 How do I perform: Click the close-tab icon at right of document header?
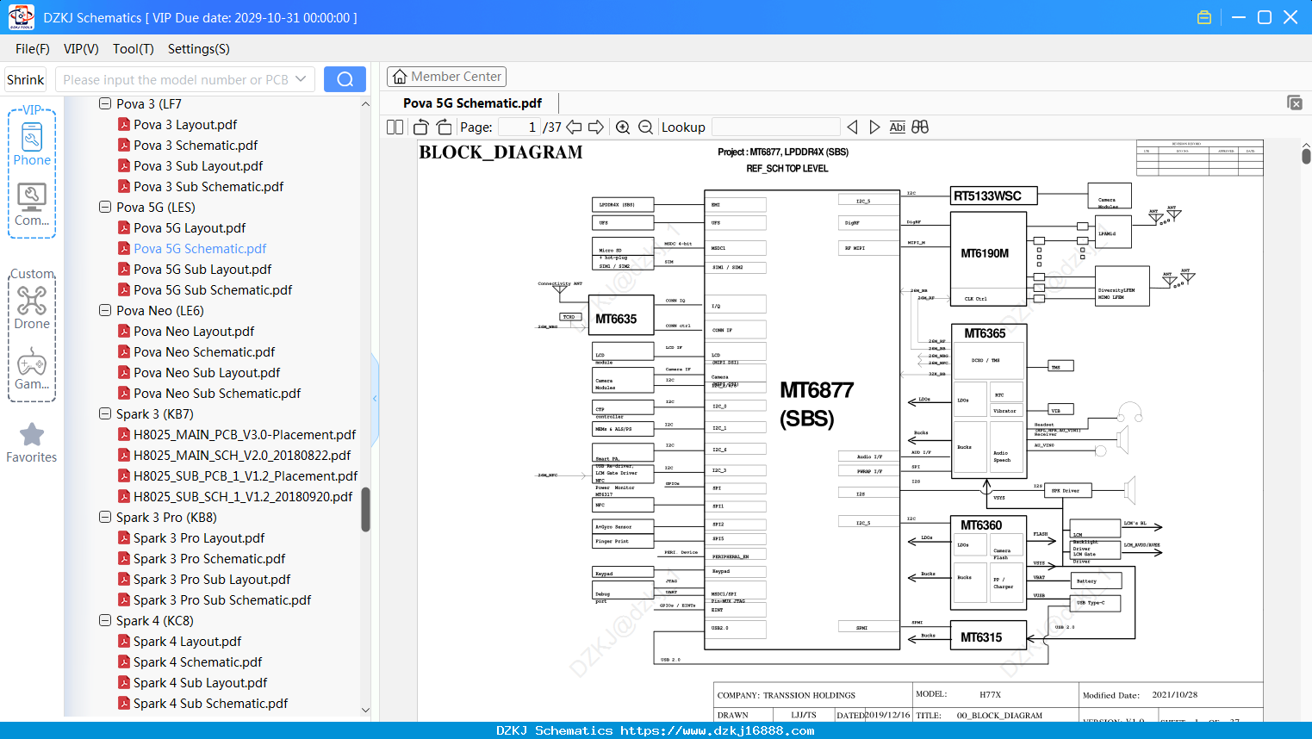[x=1294, y=102]
